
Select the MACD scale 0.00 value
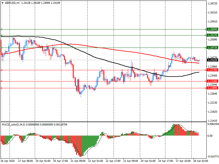(210, 136)
